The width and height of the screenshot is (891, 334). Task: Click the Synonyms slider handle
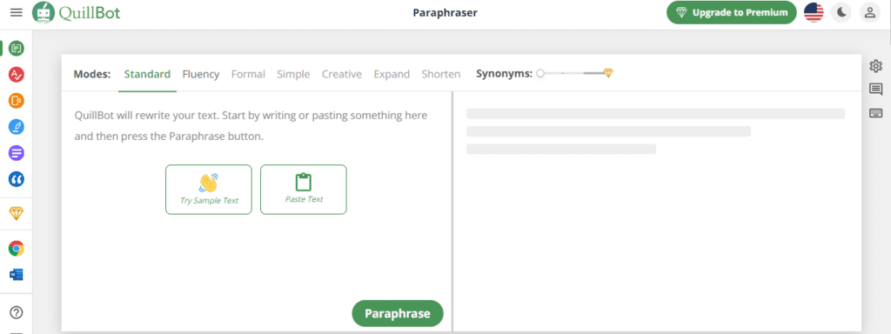(x=540, y=73)
